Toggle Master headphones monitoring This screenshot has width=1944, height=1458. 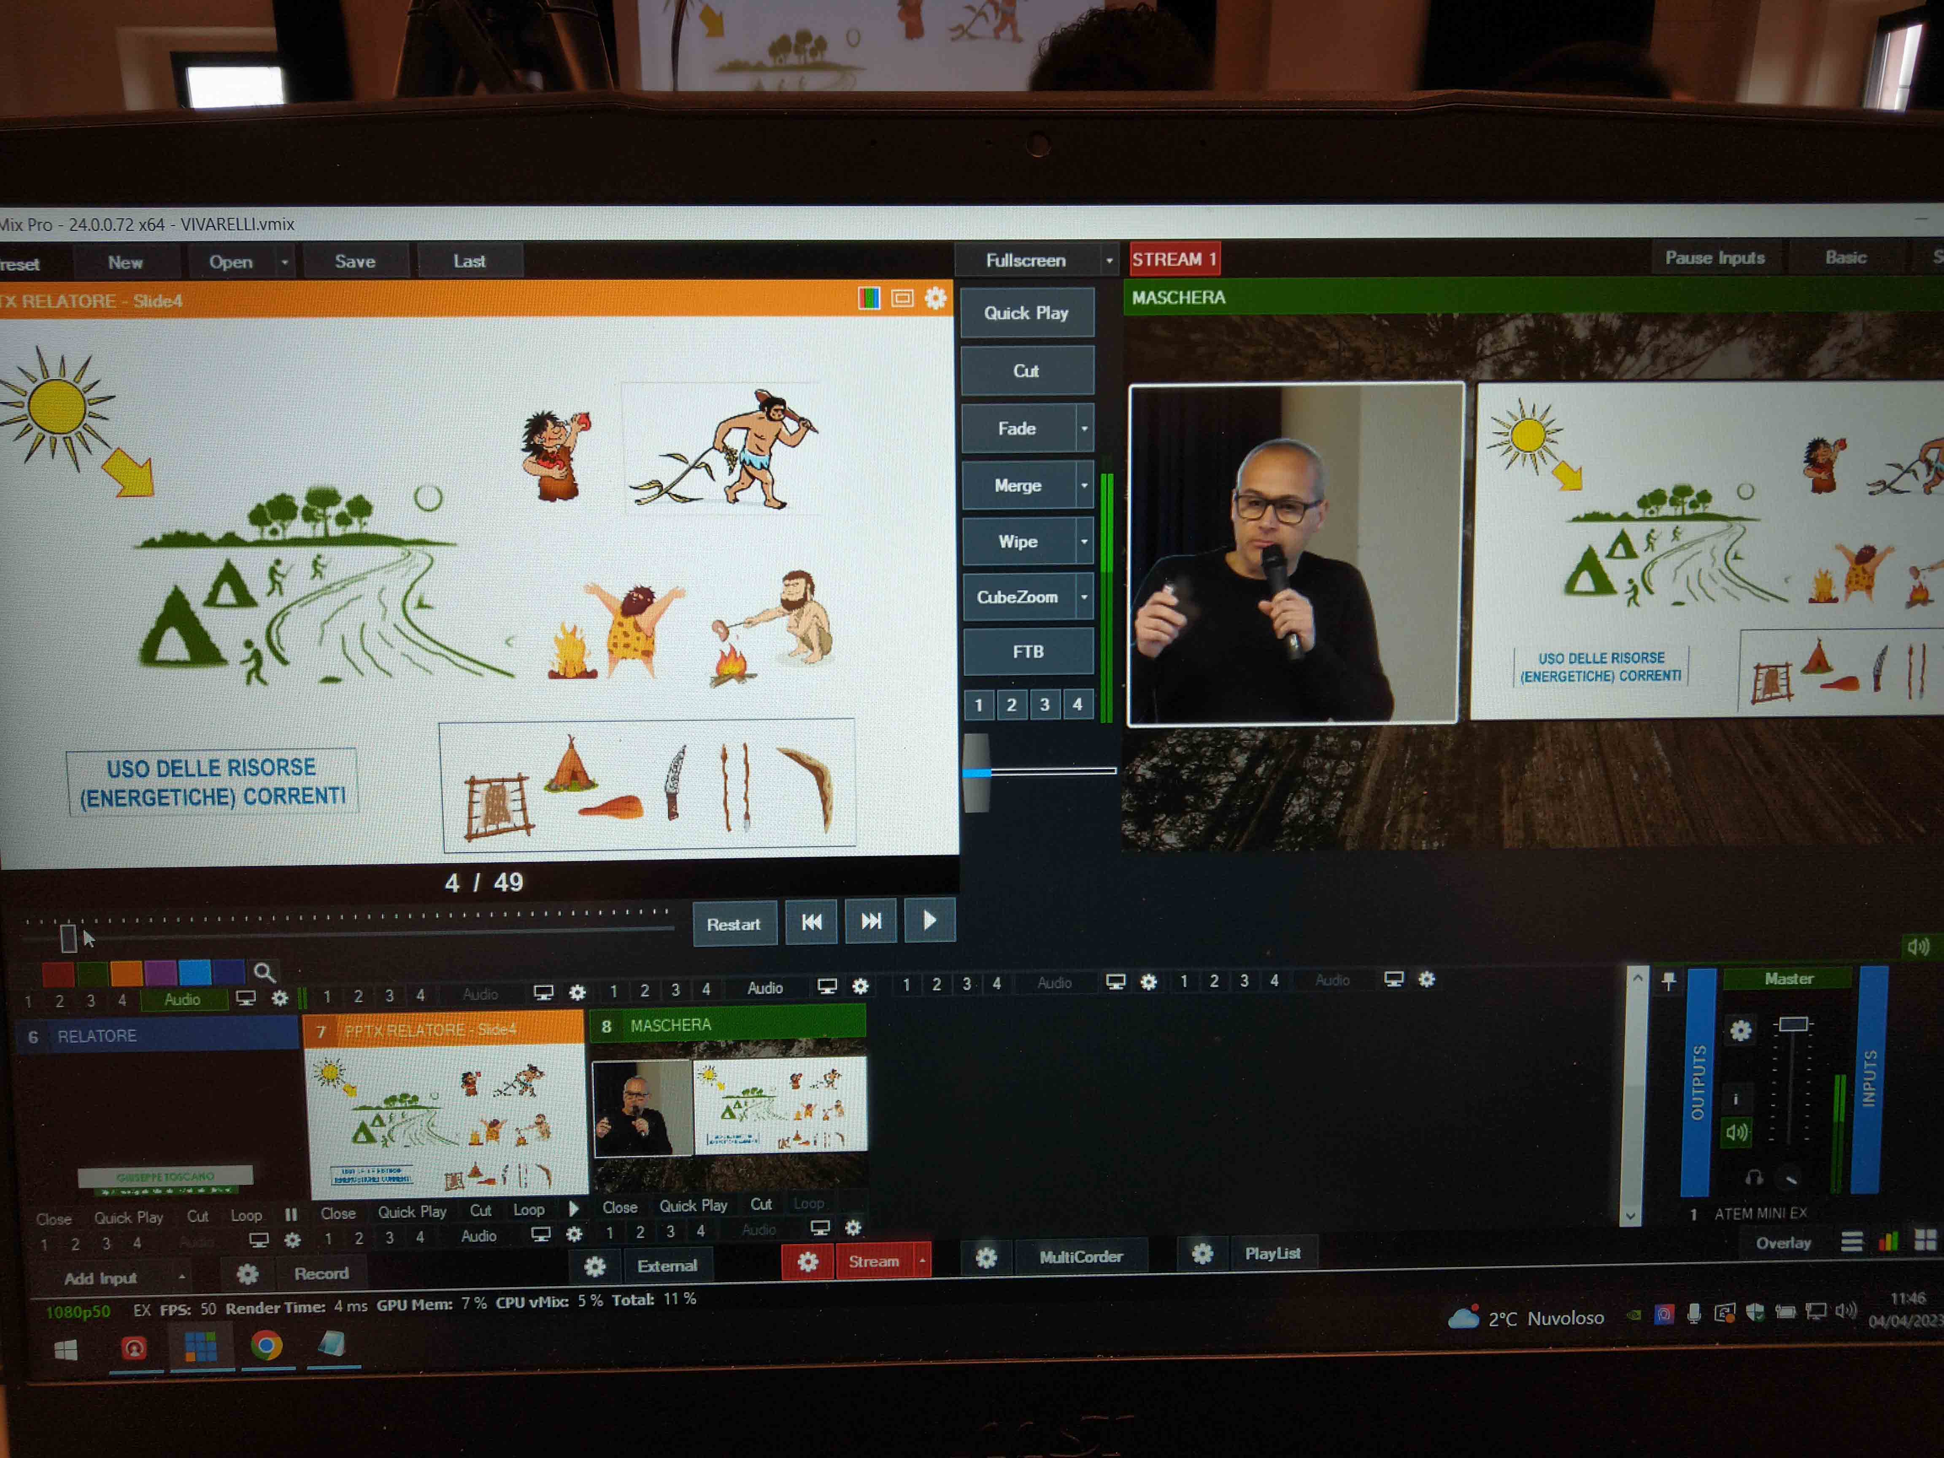click(1754, 1177)
